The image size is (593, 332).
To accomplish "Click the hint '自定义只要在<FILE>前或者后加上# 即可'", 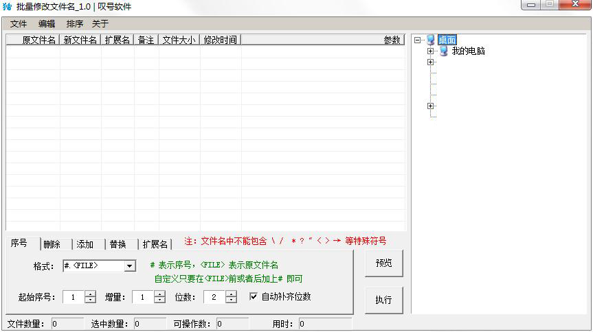I will (x=228, y=278).
